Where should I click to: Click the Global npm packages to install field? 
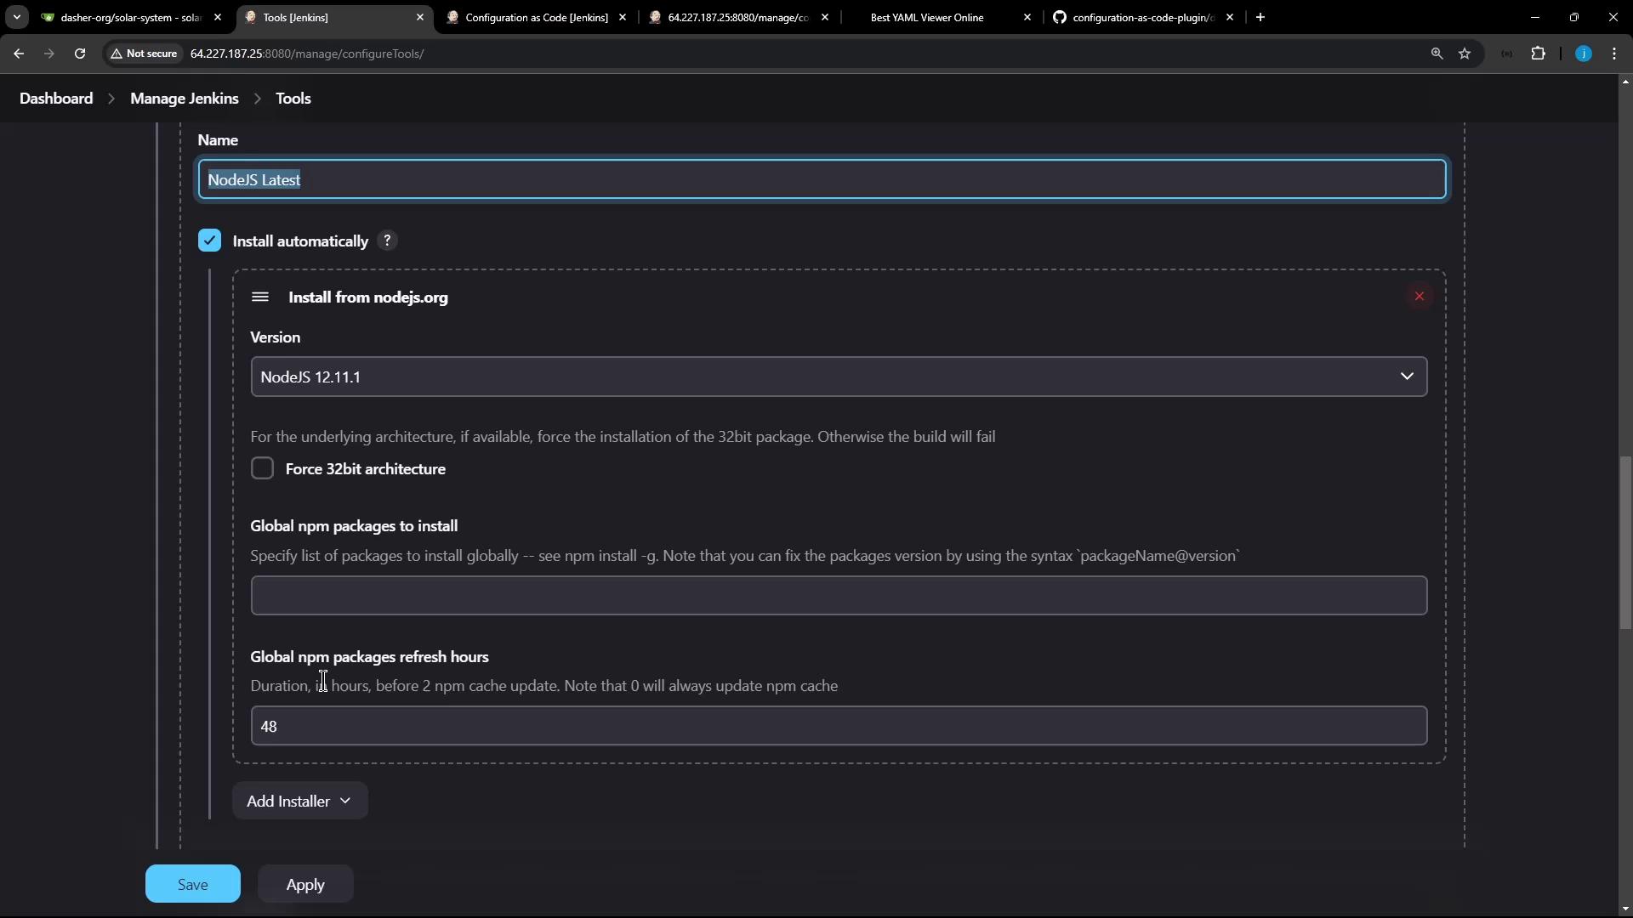838,595
